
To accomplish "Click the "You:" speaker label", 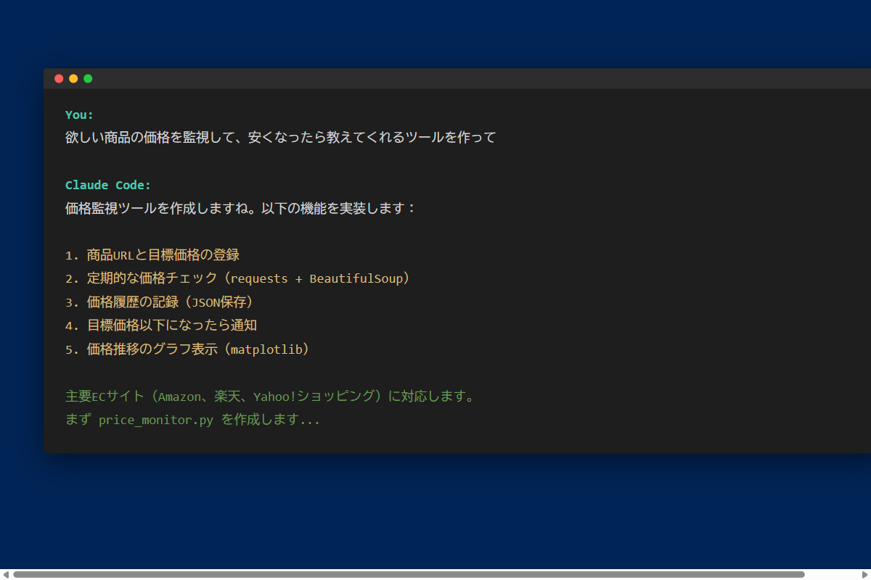I will coord(79,115).
